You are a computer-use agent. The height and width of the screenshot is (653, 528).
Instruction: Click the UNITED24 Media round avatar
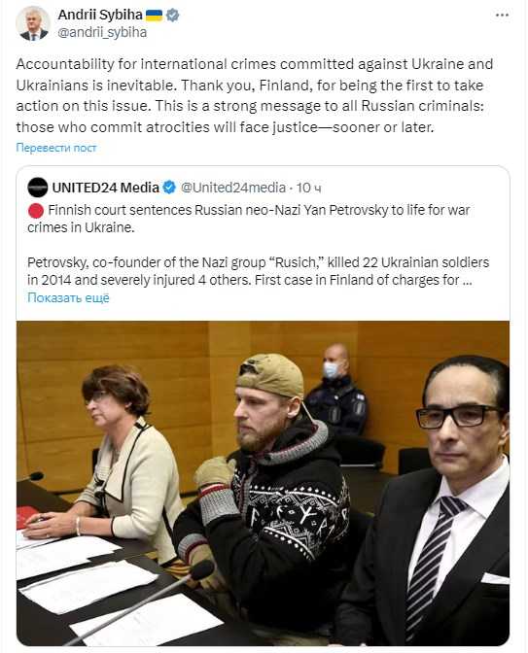point(38,188)
